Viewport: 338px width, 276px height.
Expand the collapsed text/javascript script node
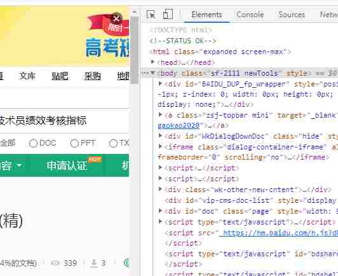click(160, 221)
